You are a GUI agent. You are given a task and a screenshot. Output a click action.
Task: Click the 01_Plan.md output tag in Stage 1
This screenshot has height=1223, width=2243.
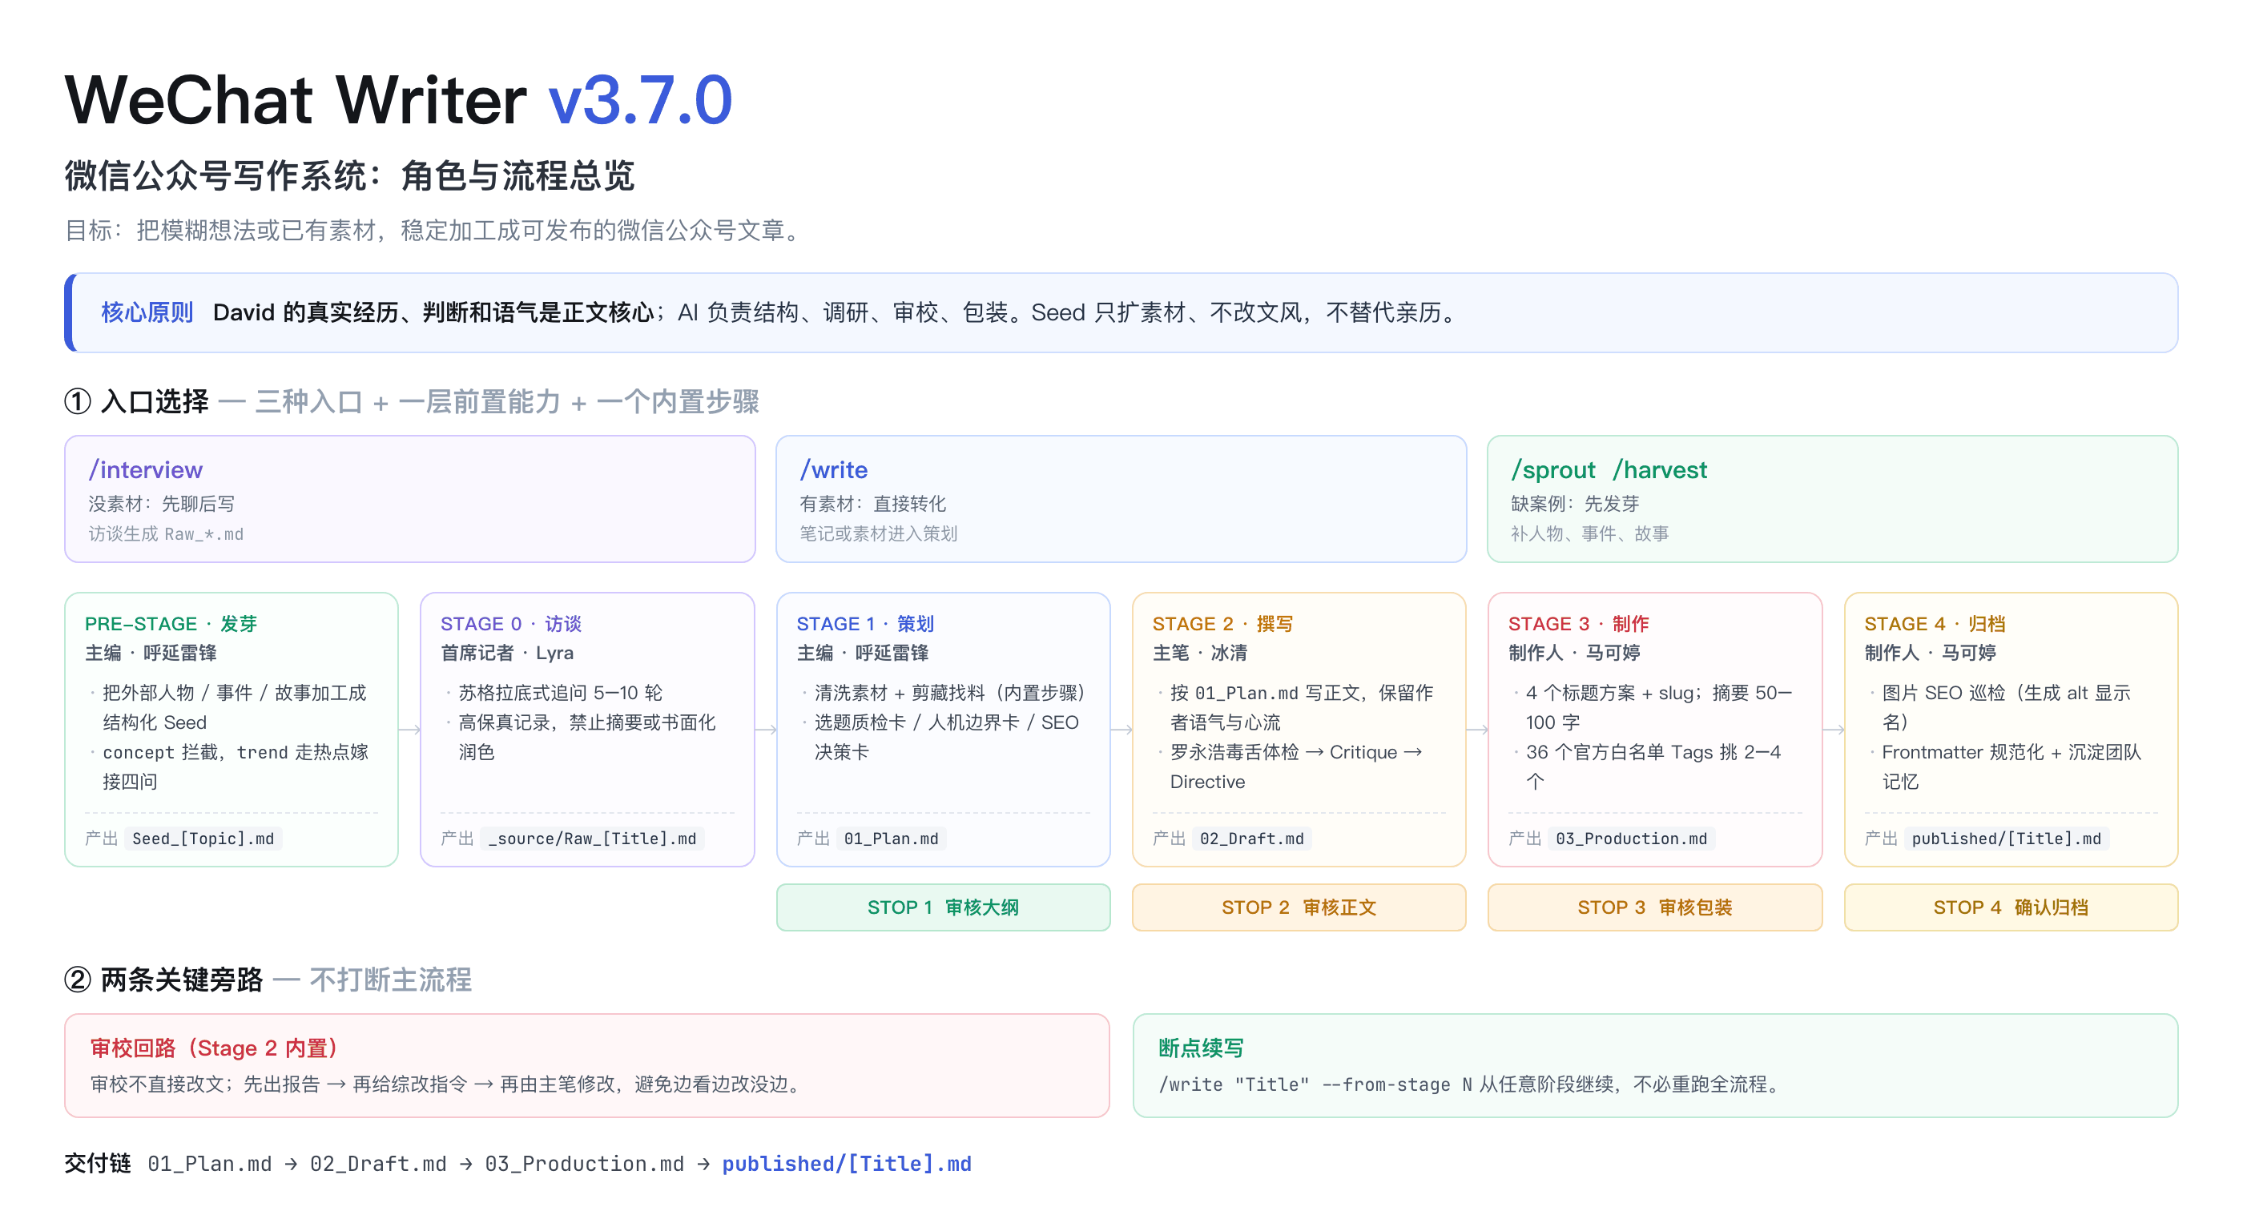[891, 839]
